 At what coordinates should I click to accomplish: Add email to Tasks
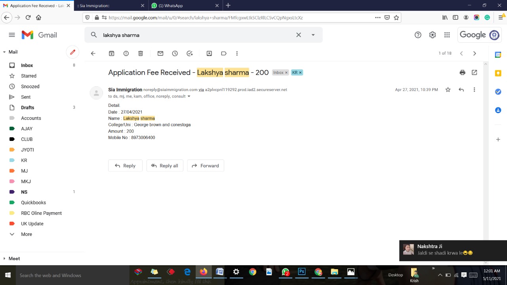click(x=190, y=53)
